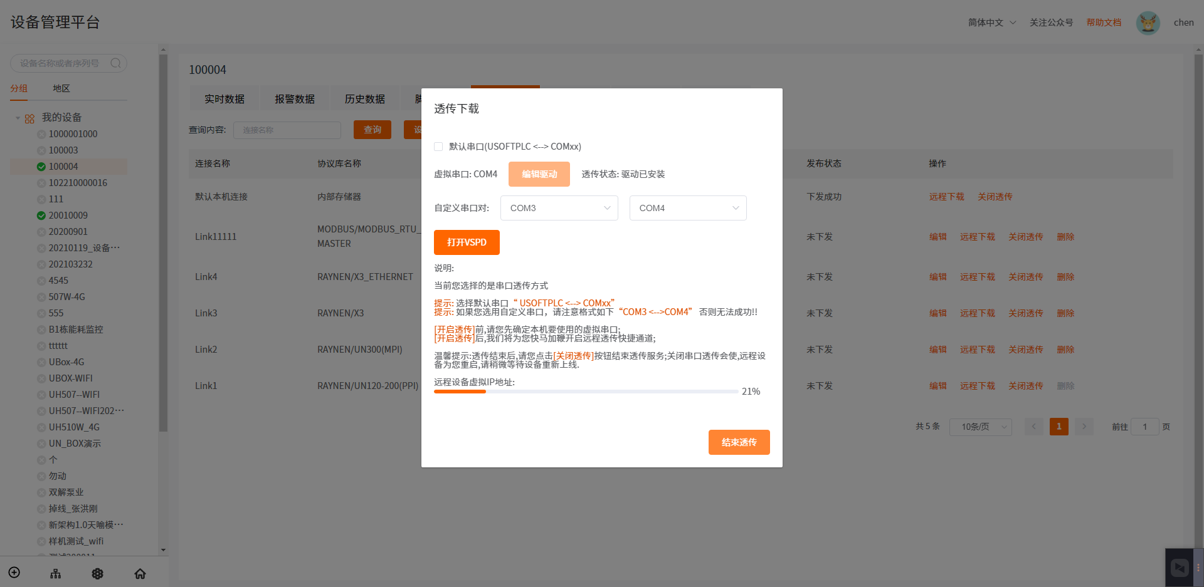Switch to the 分组 tab

pos(19,88)
